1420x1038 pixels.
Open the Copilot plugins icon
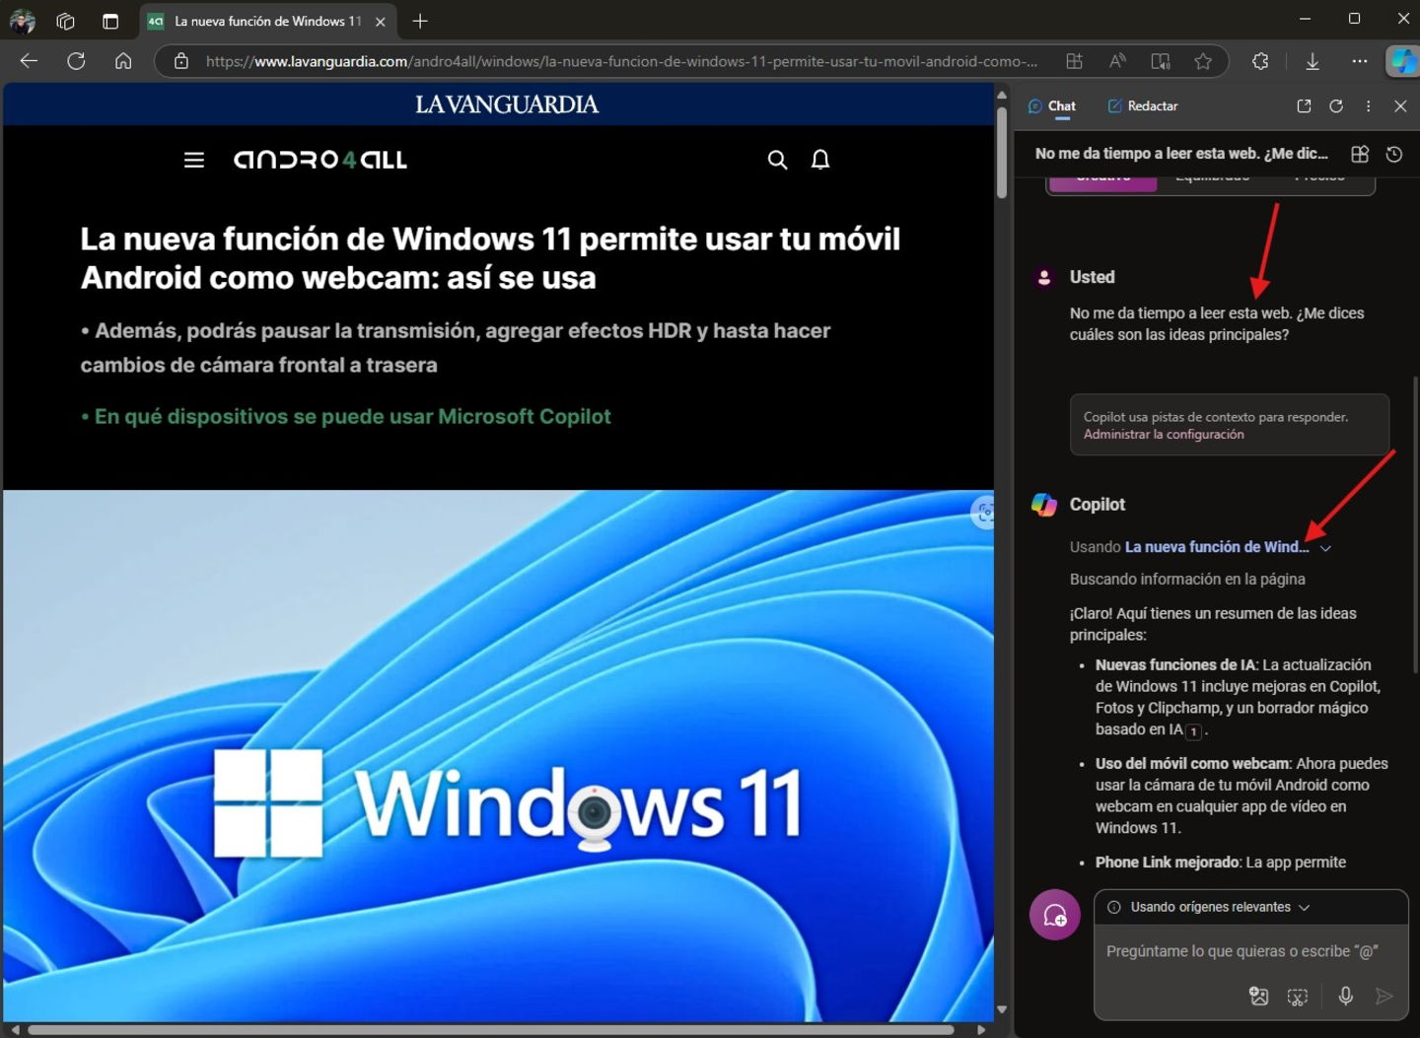click(1360, 154)
